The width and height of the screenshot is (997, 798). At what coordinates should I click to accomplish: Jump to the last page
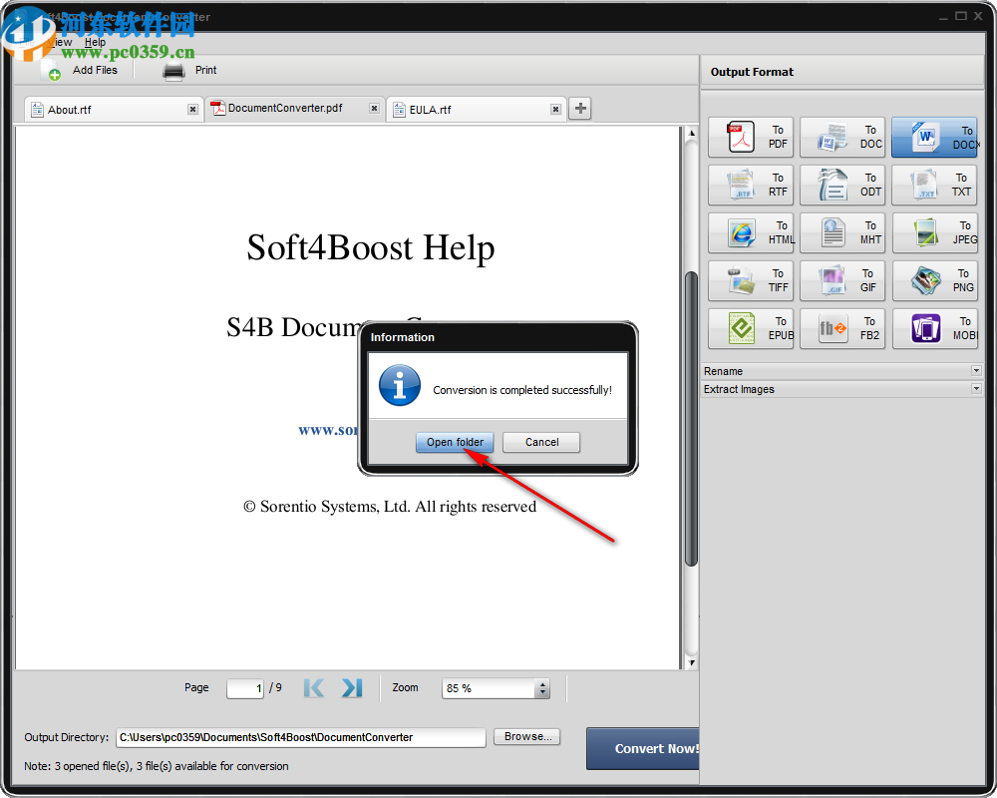[x=351, y=687]
